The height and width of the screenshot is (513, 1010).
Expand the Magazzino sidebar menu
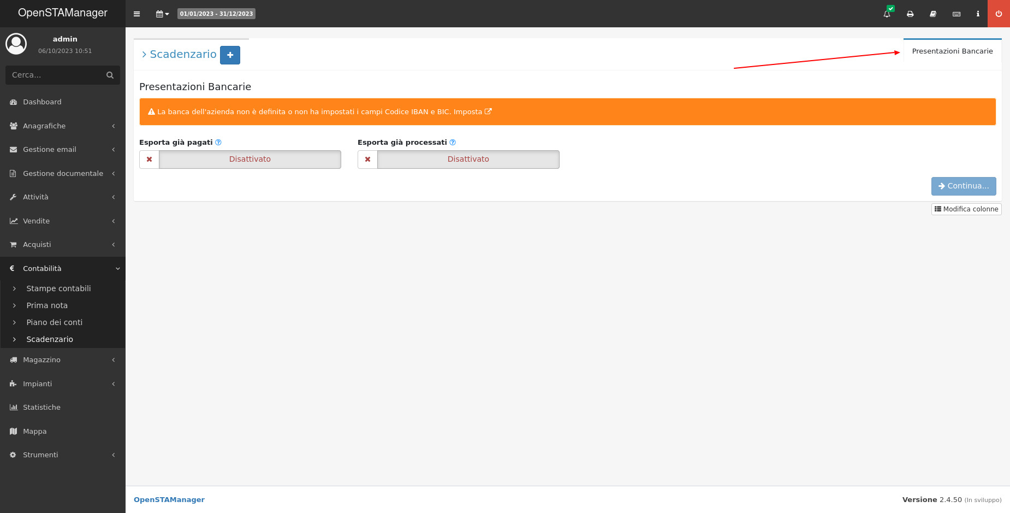click(x=63, y=359)
